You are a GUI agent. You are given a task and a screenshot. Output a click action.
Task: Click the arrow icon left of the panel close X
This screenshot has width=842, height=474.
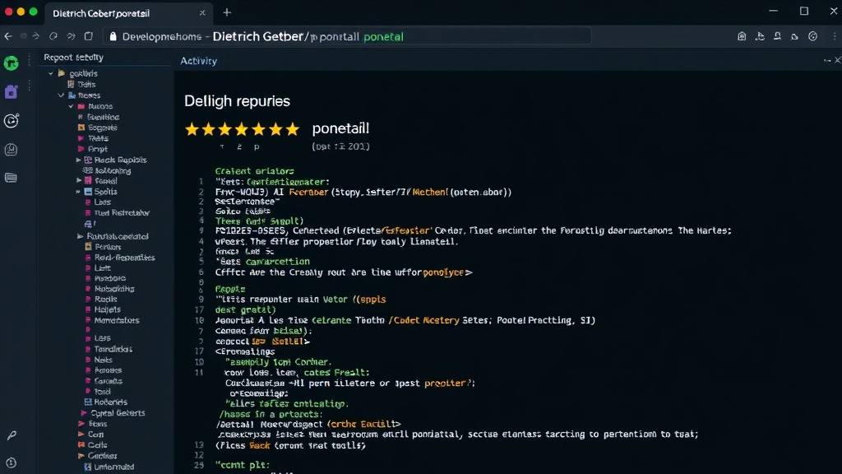827,60
